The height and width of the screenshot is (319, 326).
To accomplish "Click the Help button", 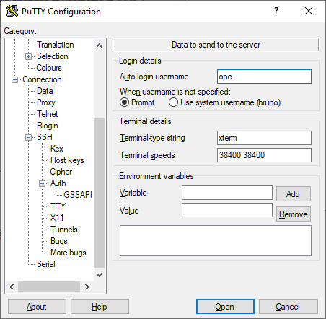I will (x=100, y=307).
